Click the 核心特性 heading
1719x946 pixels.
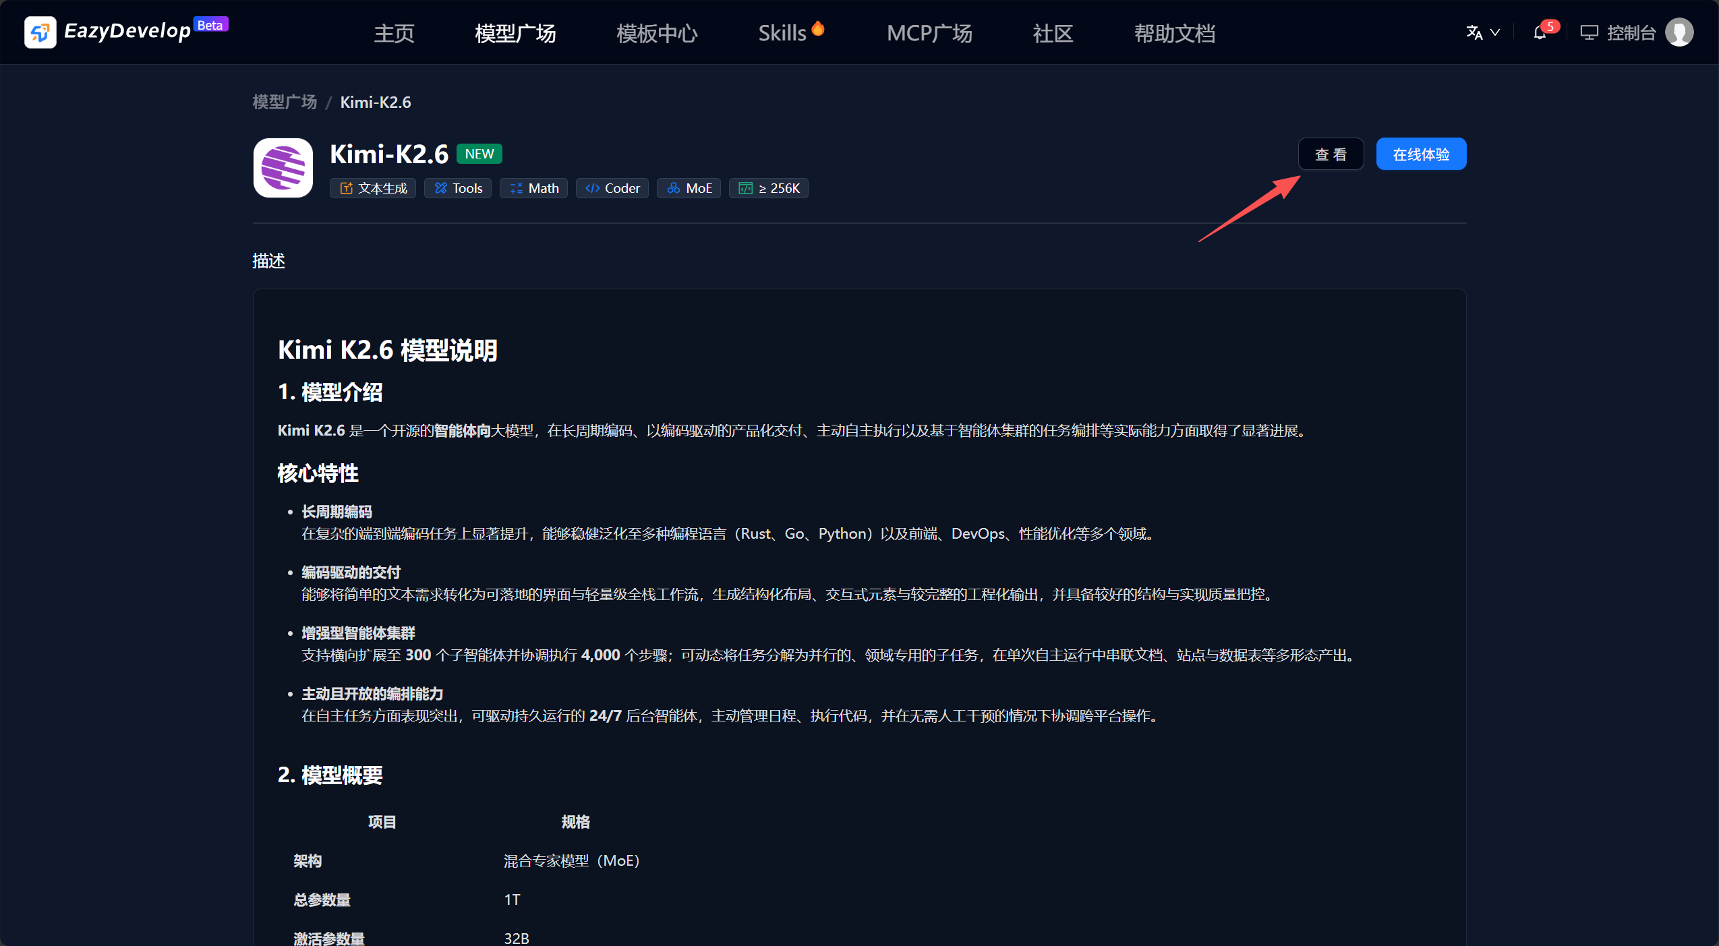pyautogui.click(x=318, y=473)
